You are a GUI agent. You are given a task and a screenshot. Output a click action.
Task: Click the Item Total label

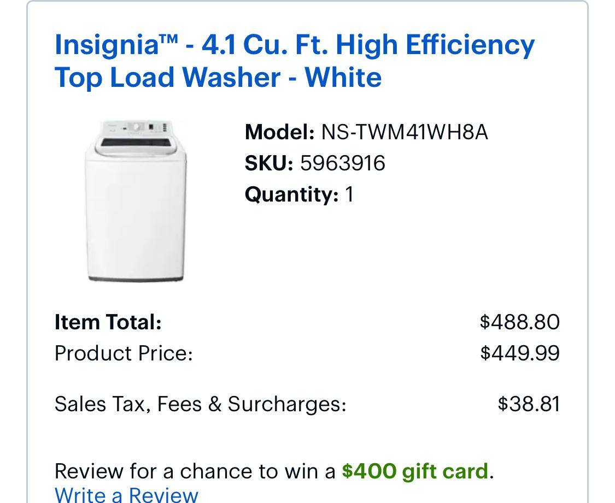point(108,322)
